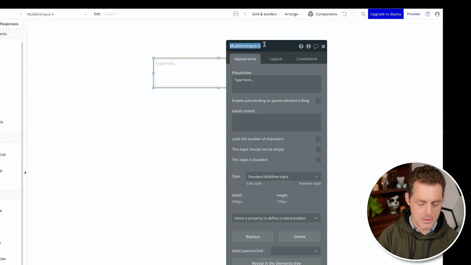Screen dimensions: 471x265
Task: Open the user account icon
Action: pos(437,14)
